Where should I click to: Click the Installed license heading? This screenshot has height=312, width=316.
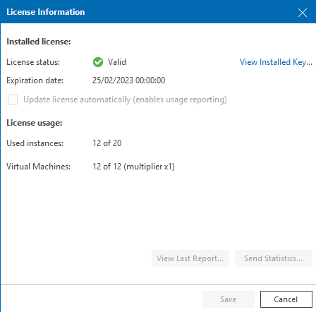pos(39,42)
